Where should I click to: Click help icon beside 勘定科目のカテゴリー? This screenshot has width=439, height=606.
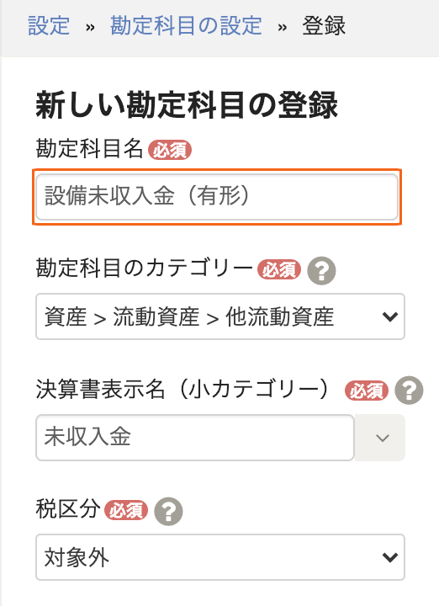321,270
